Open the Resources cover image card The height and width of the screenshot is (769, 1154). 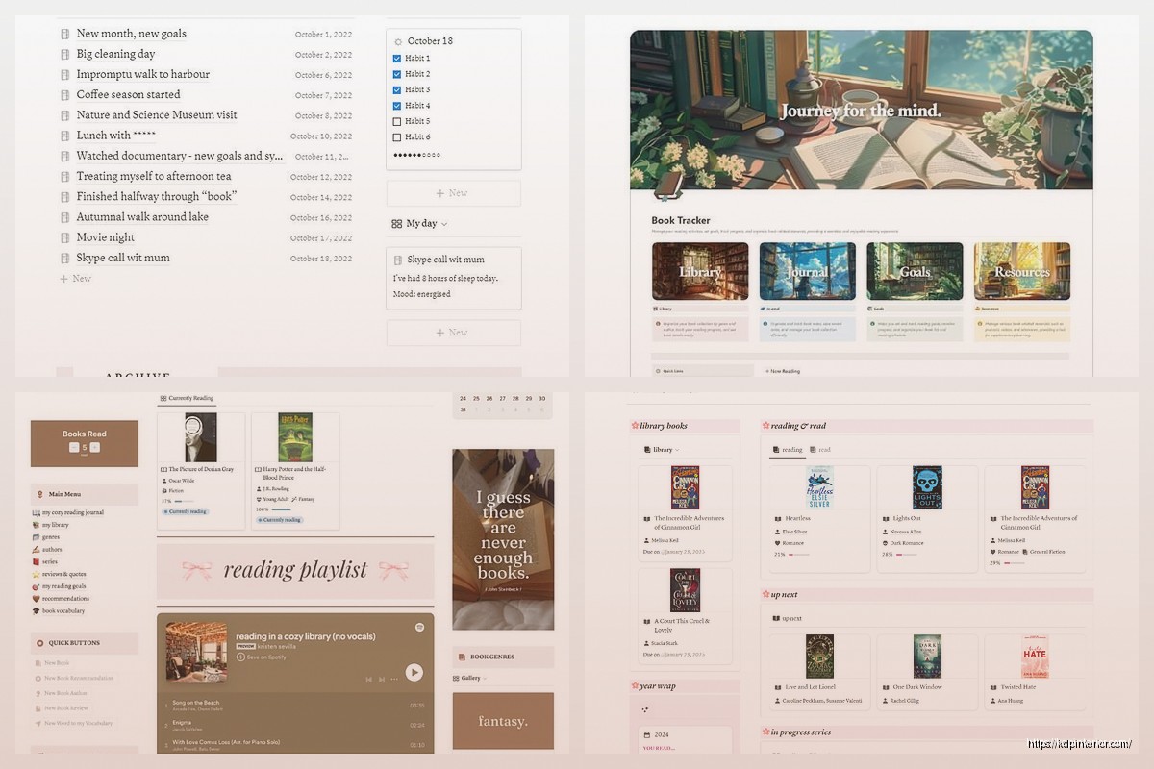pyautogui.click(x=1022, y=271)
